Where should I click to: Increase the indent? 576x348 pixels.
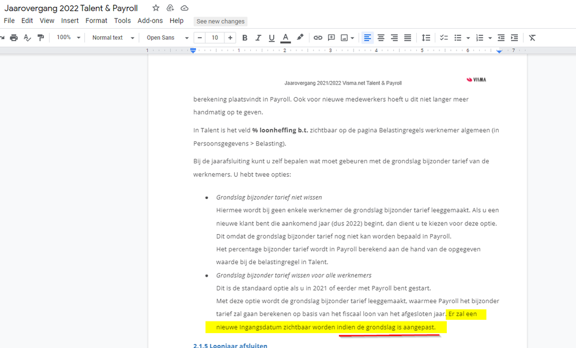514,38
